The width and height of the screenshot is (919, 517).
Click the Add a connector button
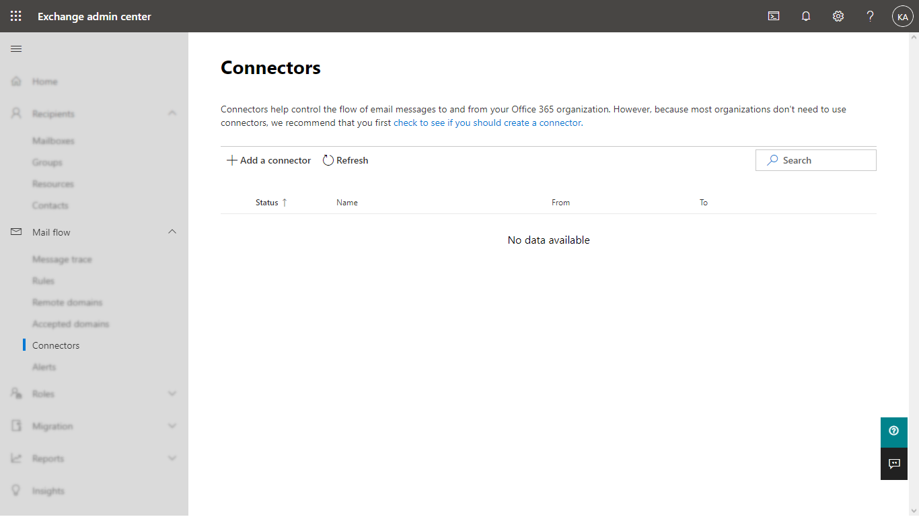(269, 160)
